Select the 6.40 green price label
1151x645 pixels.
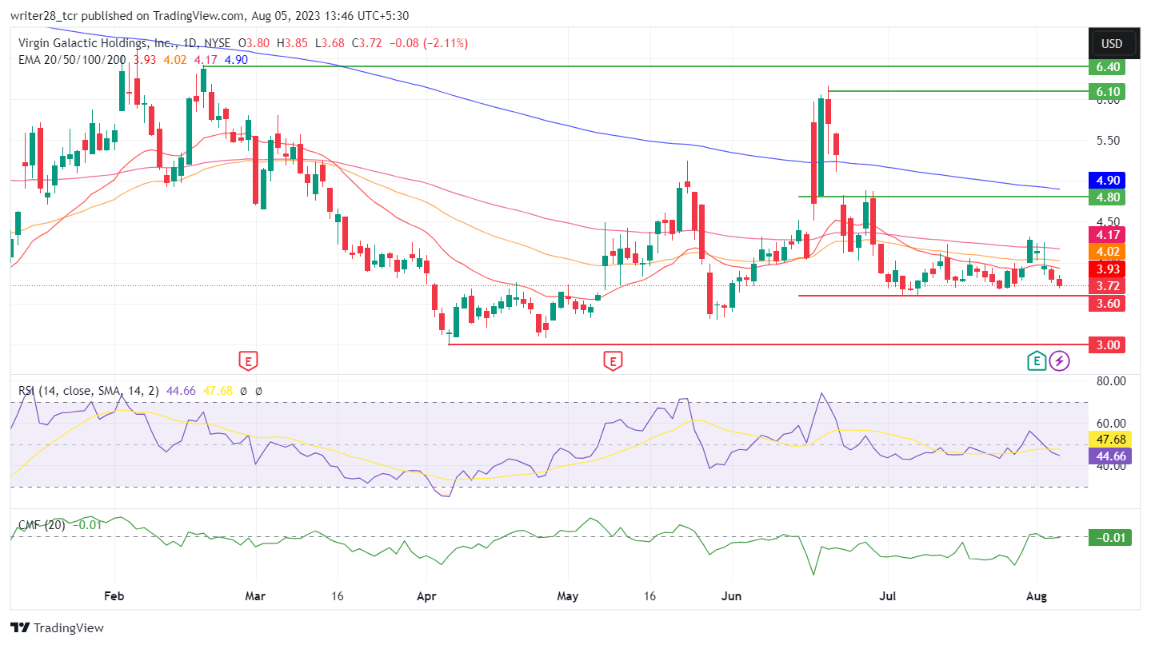(x=1107, y=66)
